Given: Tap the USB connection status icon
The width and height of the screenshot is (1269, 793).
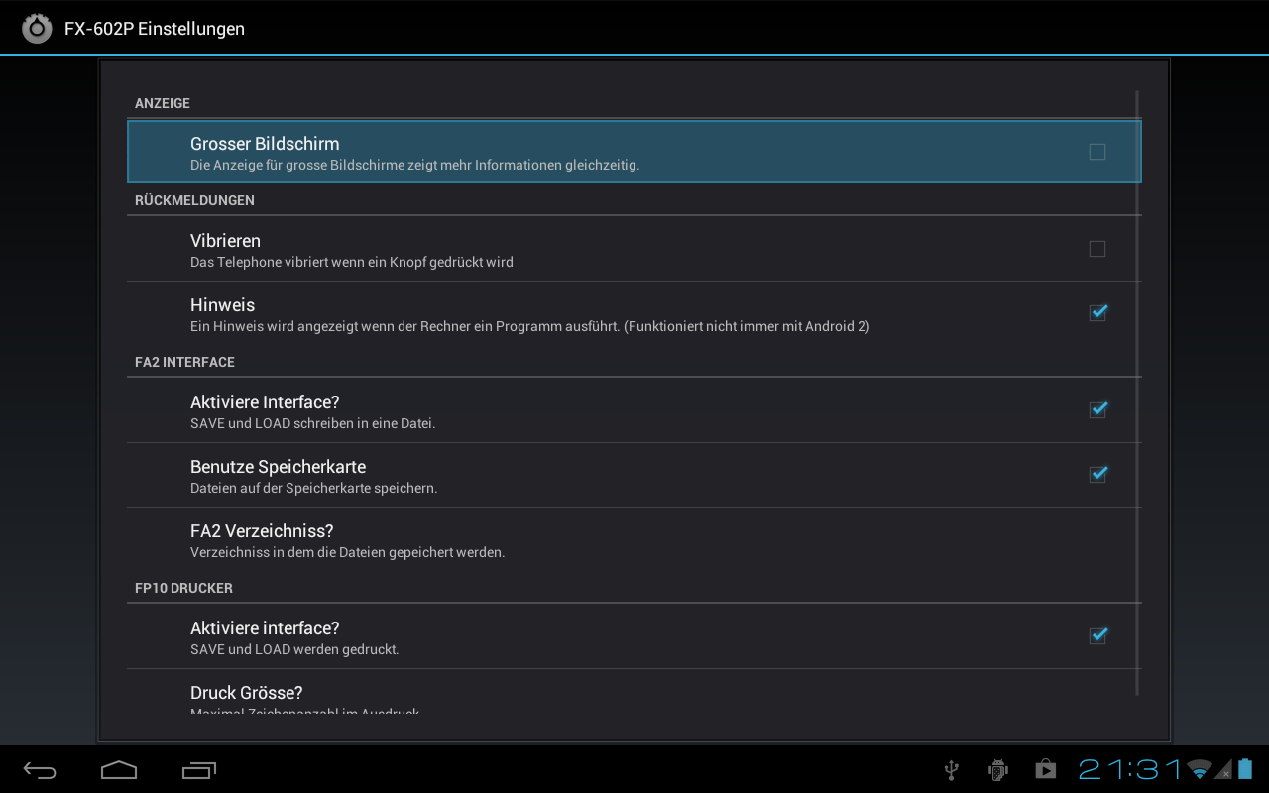Looking at the screenshot, I should click(x=951, y=770).
